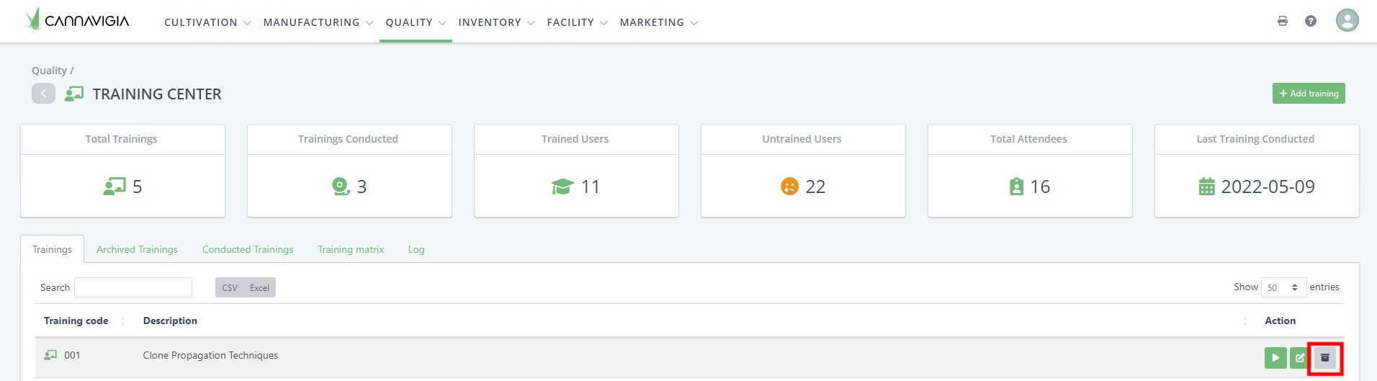This screenshot has width=1377, height=381.
Task: Click the Cannavigia logo
Action: [77, 20]
